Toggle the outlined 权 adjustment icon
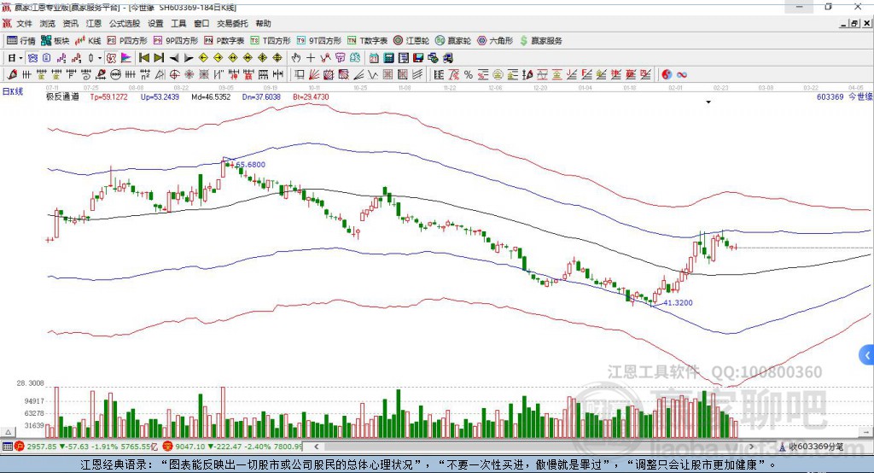 pyautogui.click(x=112, y=58)
